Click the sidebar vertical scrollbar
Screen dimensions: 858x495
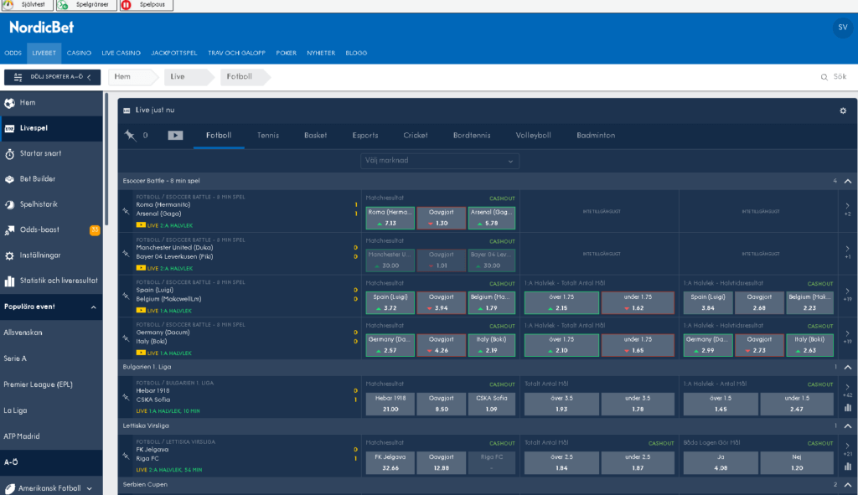pos(106,158)
